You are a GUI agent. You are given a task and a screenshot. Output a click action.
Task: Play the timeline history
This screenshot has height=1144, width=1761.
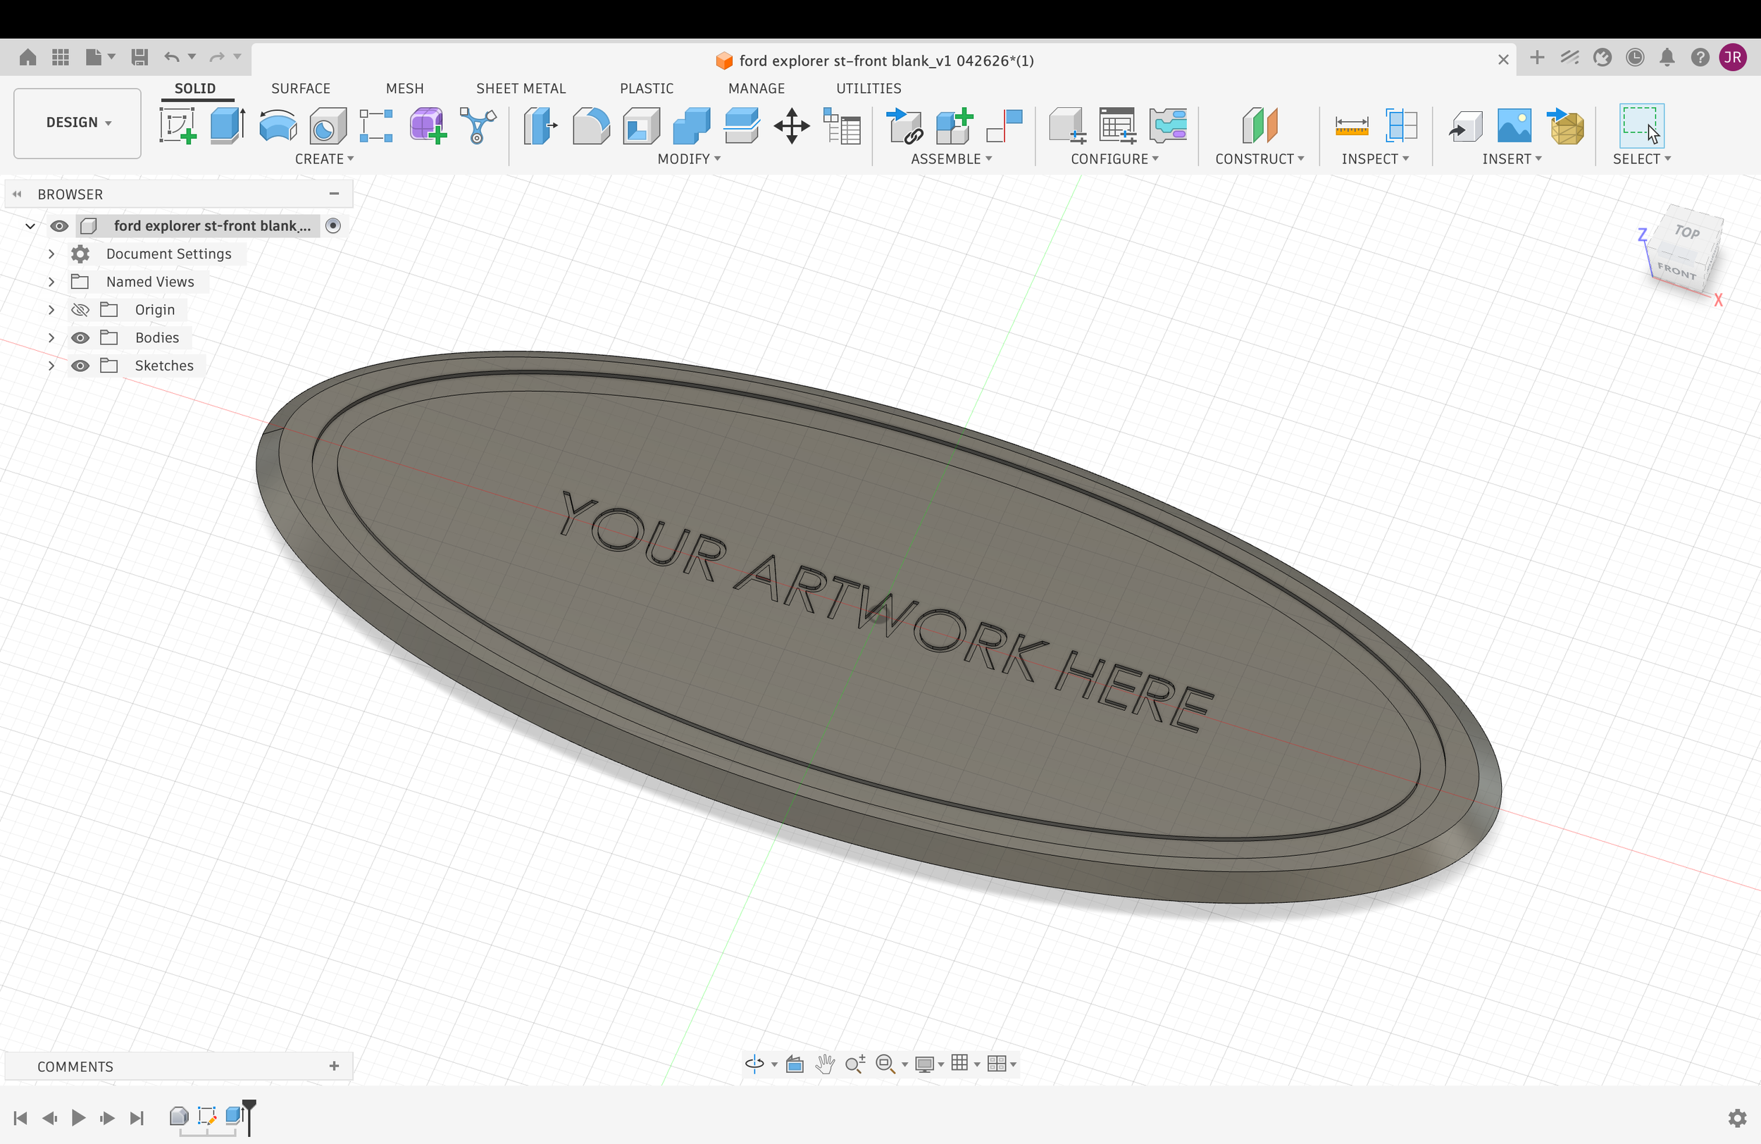[x=78, y=1117]
